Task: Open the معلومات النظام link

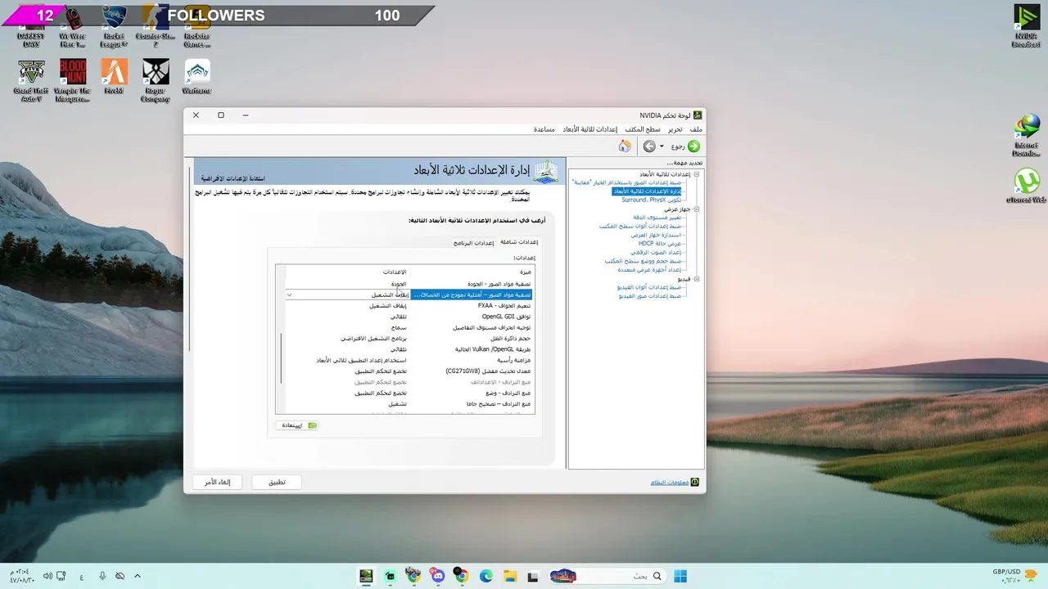Action: click(669, 483)
